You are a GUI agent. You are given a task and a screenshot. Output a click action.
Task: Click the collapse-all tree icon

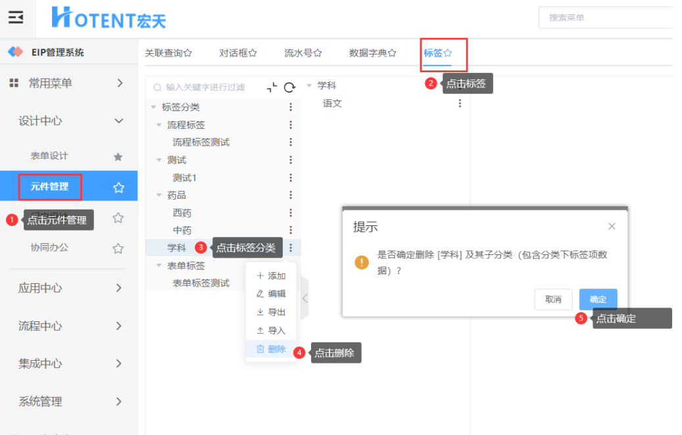[272, 87]
